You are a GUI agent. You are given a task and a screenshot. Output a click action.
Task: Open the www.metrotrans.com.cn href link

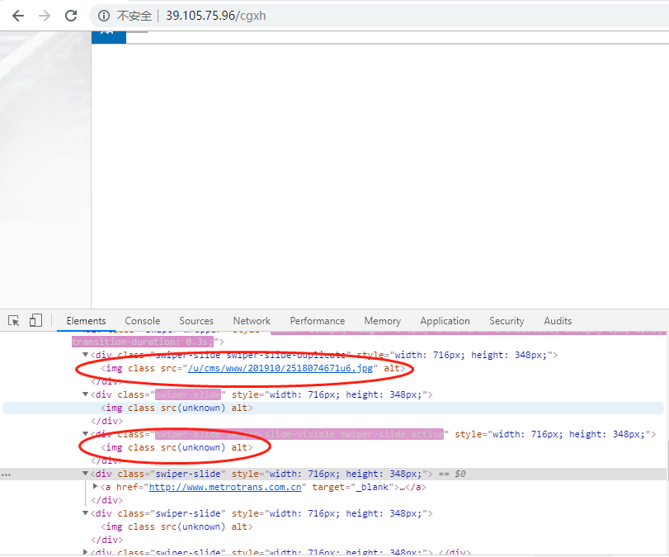coord(225,487)
